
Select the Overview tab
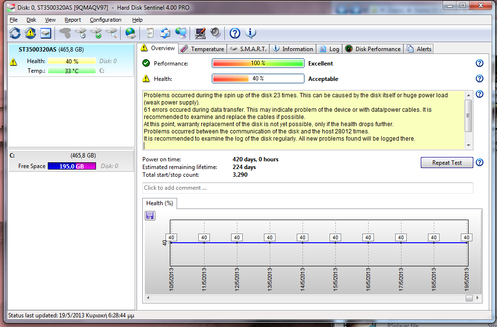(158, 48)
